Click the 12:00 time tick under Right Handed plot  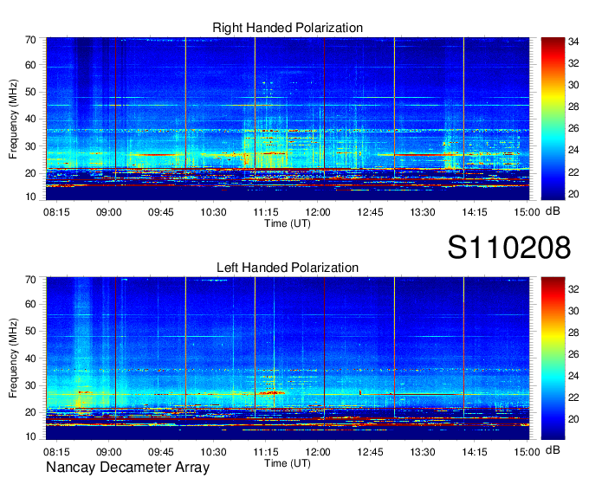click(318, 212)
